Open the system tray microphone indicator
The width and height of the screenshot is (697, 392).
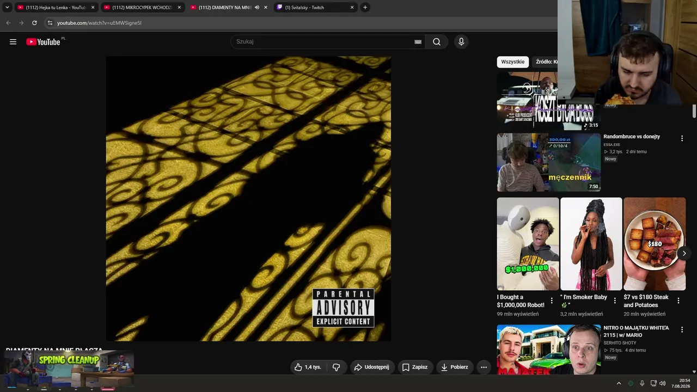(642, 383)
